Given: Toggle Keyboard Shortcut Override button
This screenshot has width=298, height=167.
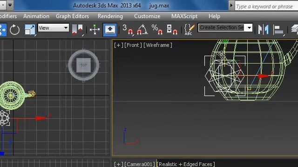Looking at the screenshot, I should click(110, 30).
